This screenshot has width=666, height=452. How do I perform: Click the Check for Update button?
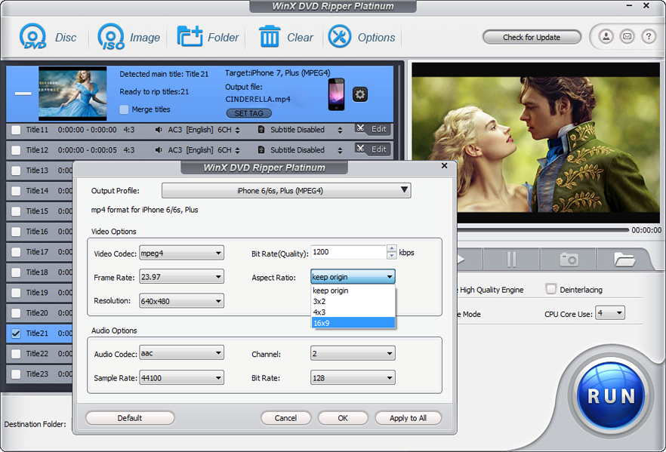tap(532, 37)
